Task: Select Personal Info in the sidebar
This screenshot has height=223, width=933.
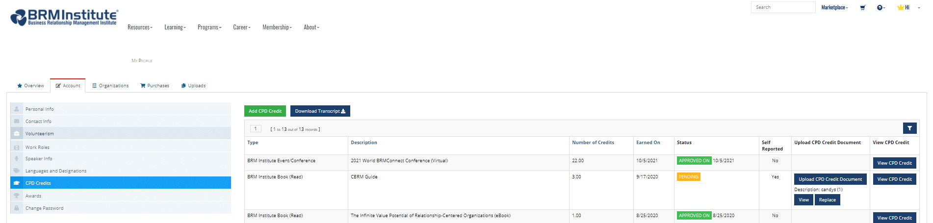Action: 121,109
